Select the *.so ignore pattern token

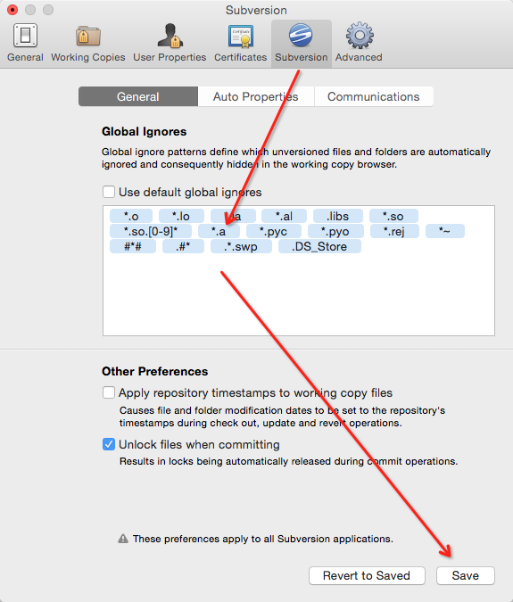tap(393, 216)
